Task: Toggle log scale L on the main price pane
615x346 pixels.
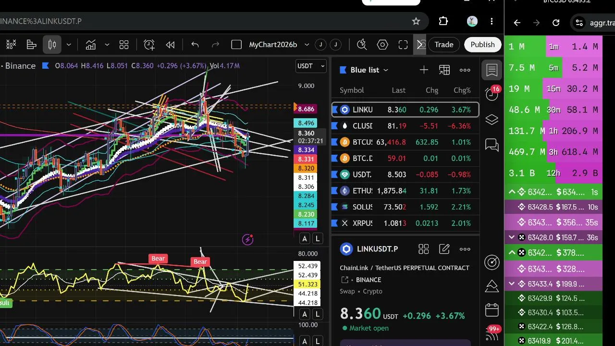Action: pyautogui.click(x=318, y=239)
